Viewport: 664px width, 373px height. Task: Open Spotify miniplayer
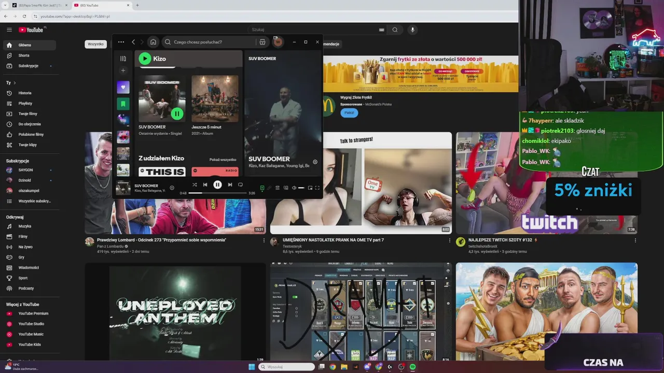[310, 188]
